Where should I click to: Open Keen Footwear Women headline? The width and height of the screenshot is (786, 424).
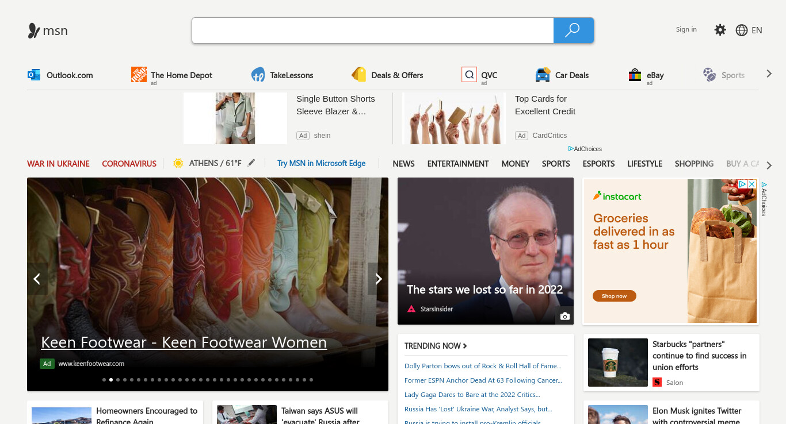tap(184, 342)
